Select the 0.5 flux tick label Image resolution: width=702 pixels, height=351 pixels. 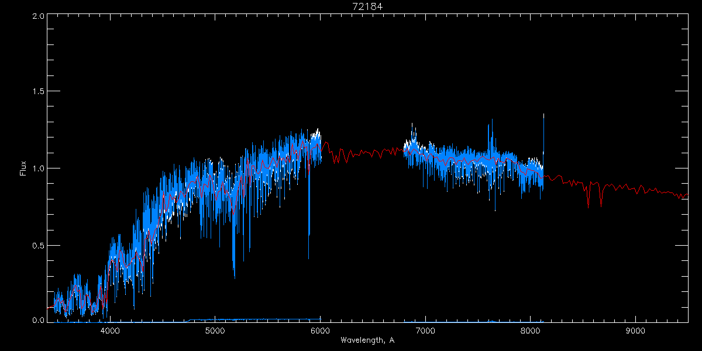(37, 245)
